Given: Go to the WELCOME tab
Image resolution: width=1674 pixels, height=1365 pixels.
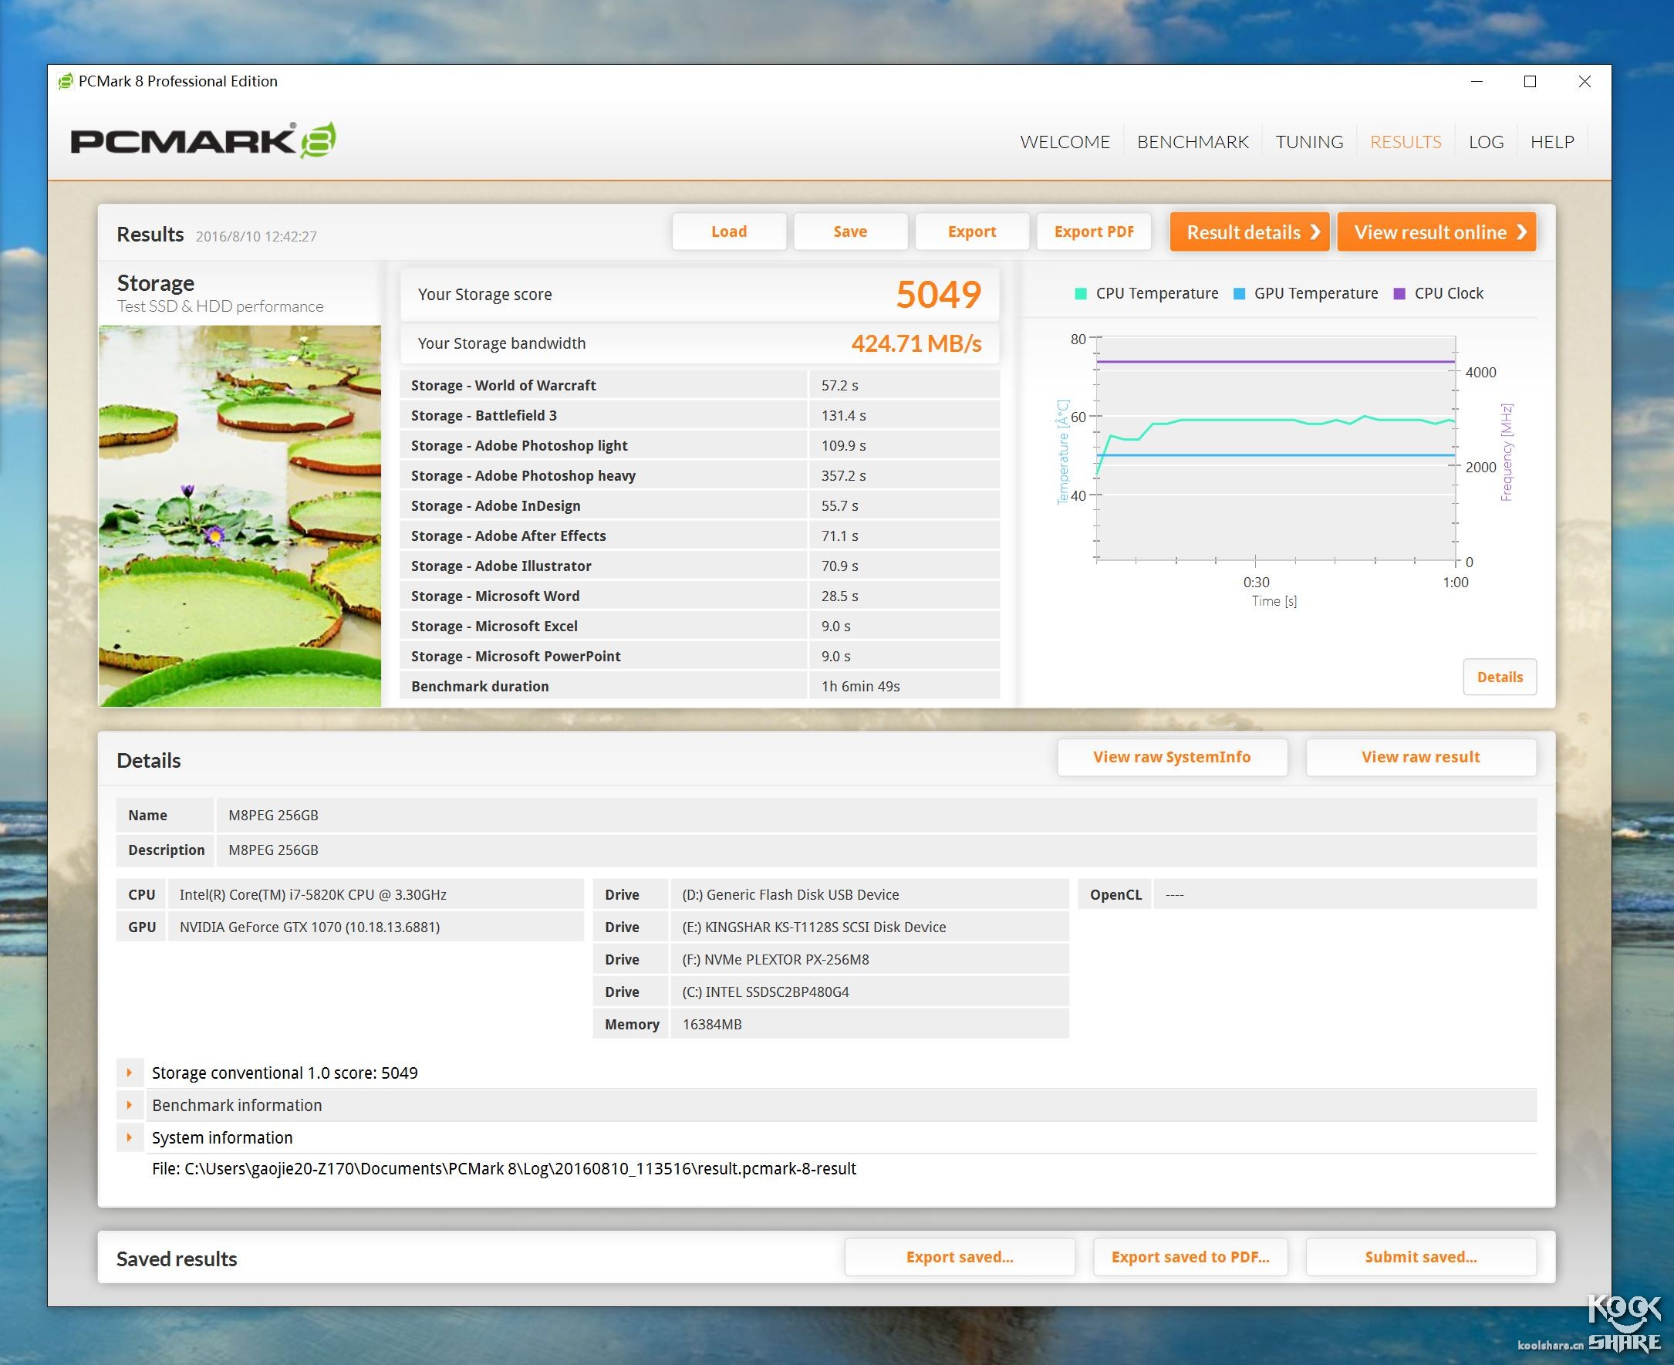Looking at the screenshot, I should point(1064,142).
